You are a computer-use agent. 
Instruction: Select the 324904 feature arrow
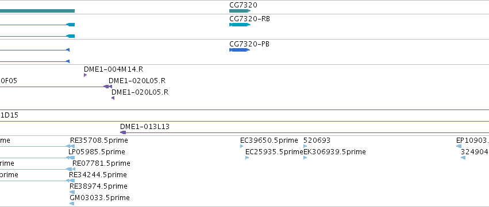pos(463,158)
